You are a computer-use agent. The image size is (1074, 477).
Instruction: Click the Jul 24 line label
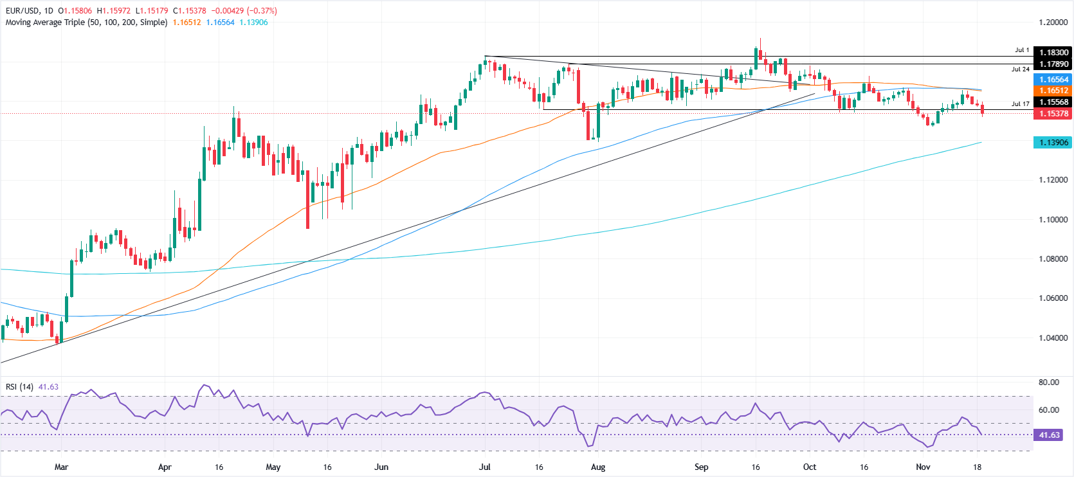click(x=1020, y=69)
